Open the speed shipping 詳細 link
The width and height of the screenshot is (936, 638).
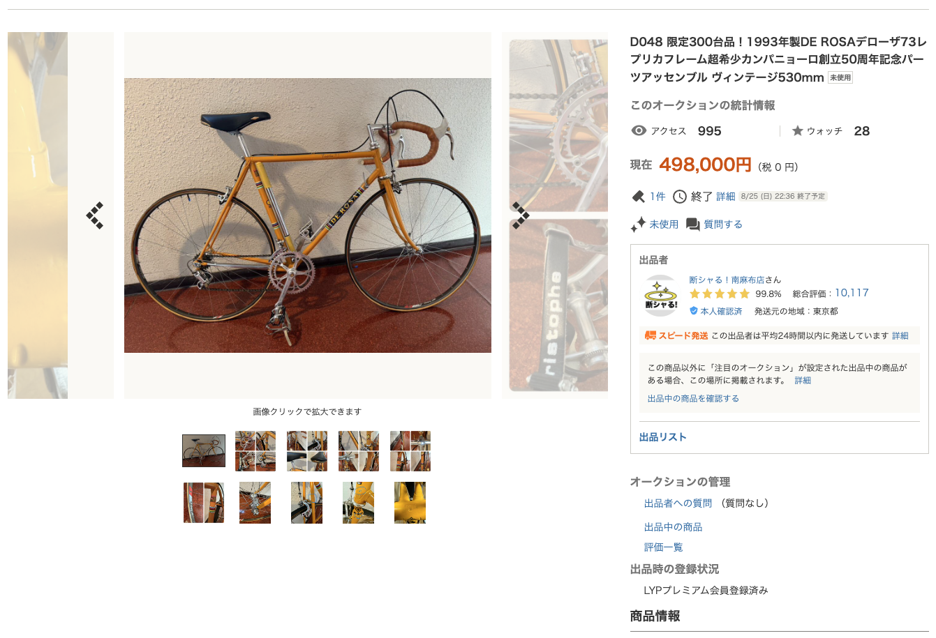(x=900, y=336)
